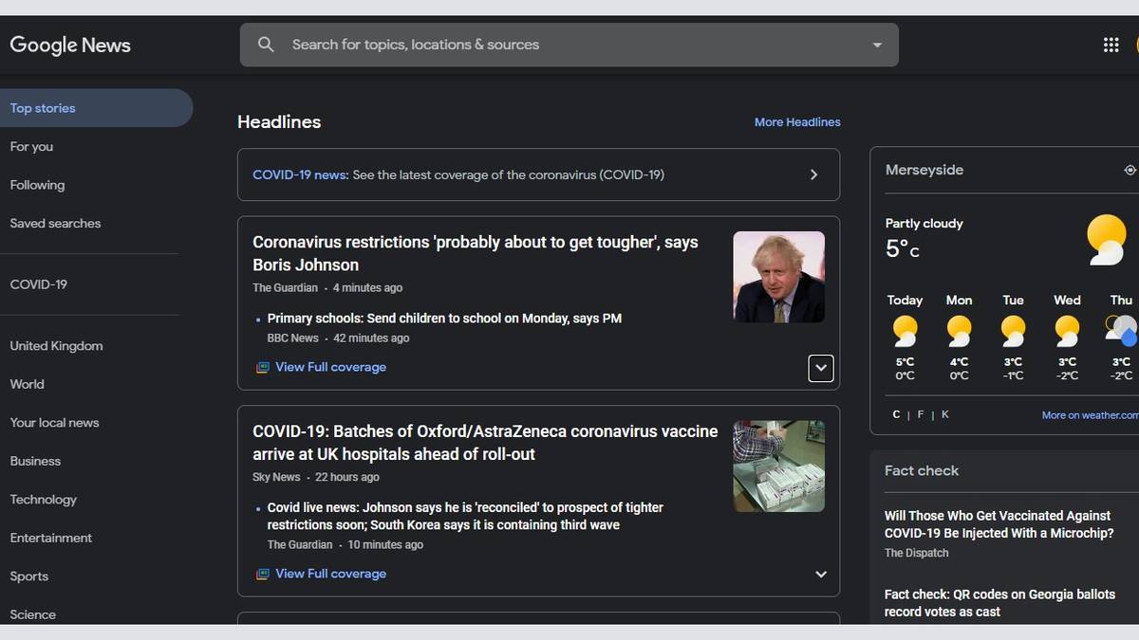Click the search magnifier icon
The height and width of the screenshot is (640, 1139).
tap(266, 45)
